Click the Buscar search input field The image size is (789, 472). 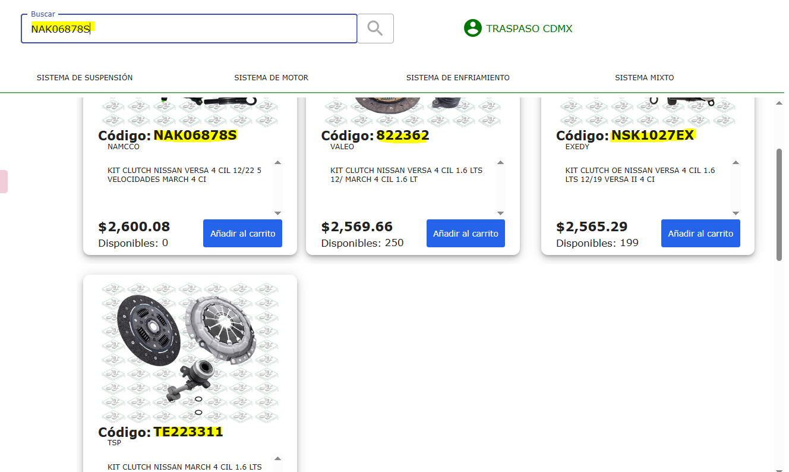[x=189, y=29]
